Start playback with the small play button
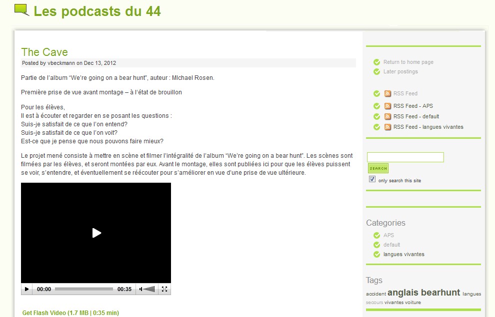The width and height of the screenshot is (495, 317). click(27, 289)
